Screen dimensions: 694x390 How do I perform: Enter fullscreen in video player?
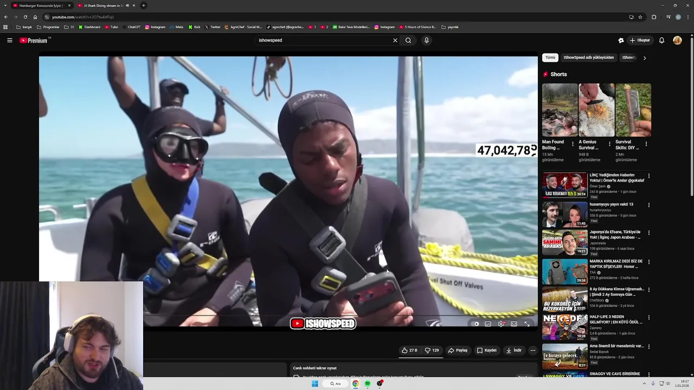(x=527, y=324)
